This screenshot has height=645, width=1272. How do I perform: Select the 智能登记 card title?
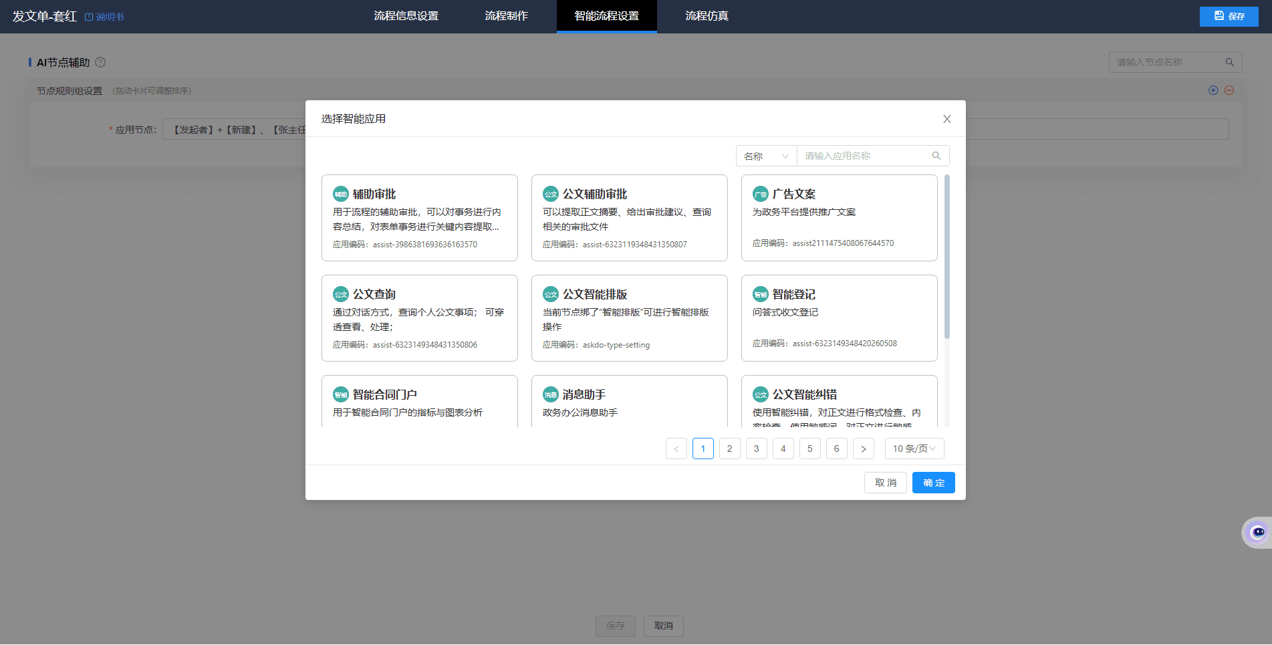(794, 294)
